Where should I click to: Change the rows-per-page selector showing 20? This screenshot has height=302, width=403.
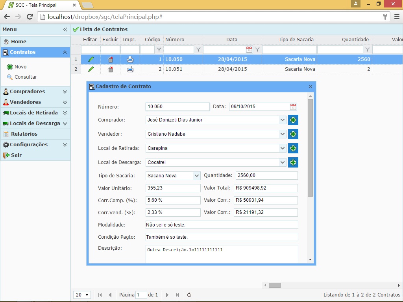pyautogui.click(x=82, y=295)
